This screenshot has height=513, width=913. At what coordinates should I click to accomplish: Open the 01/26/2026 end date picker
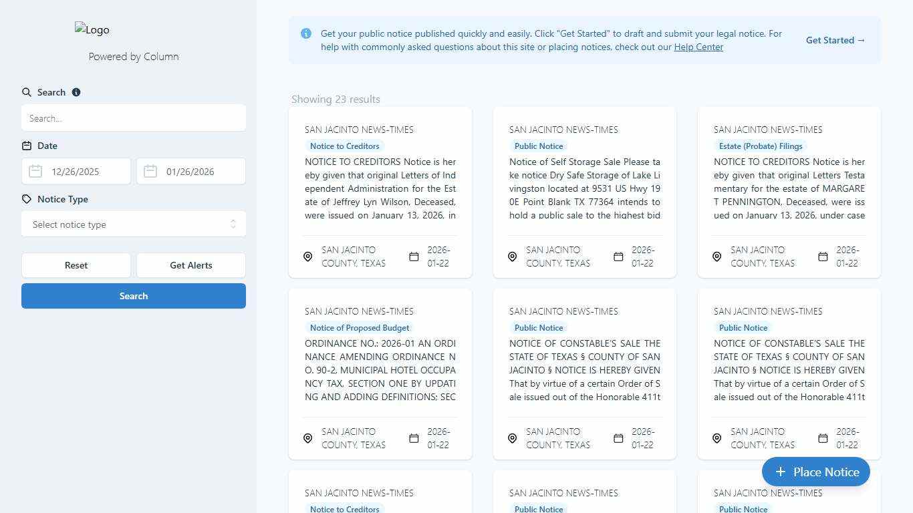pyautogui.click(x=199, y=172)
